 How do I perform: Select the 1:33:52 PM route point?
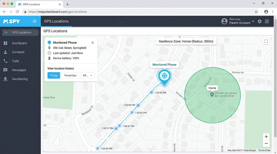[x=152, y=92]
